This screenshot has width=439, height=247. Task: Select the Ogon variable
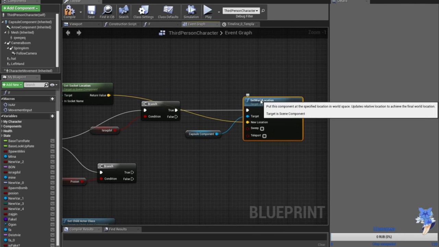click(12, 225)
